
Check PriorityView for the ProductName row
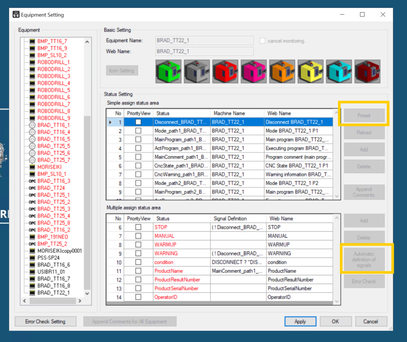coord(138,271)
